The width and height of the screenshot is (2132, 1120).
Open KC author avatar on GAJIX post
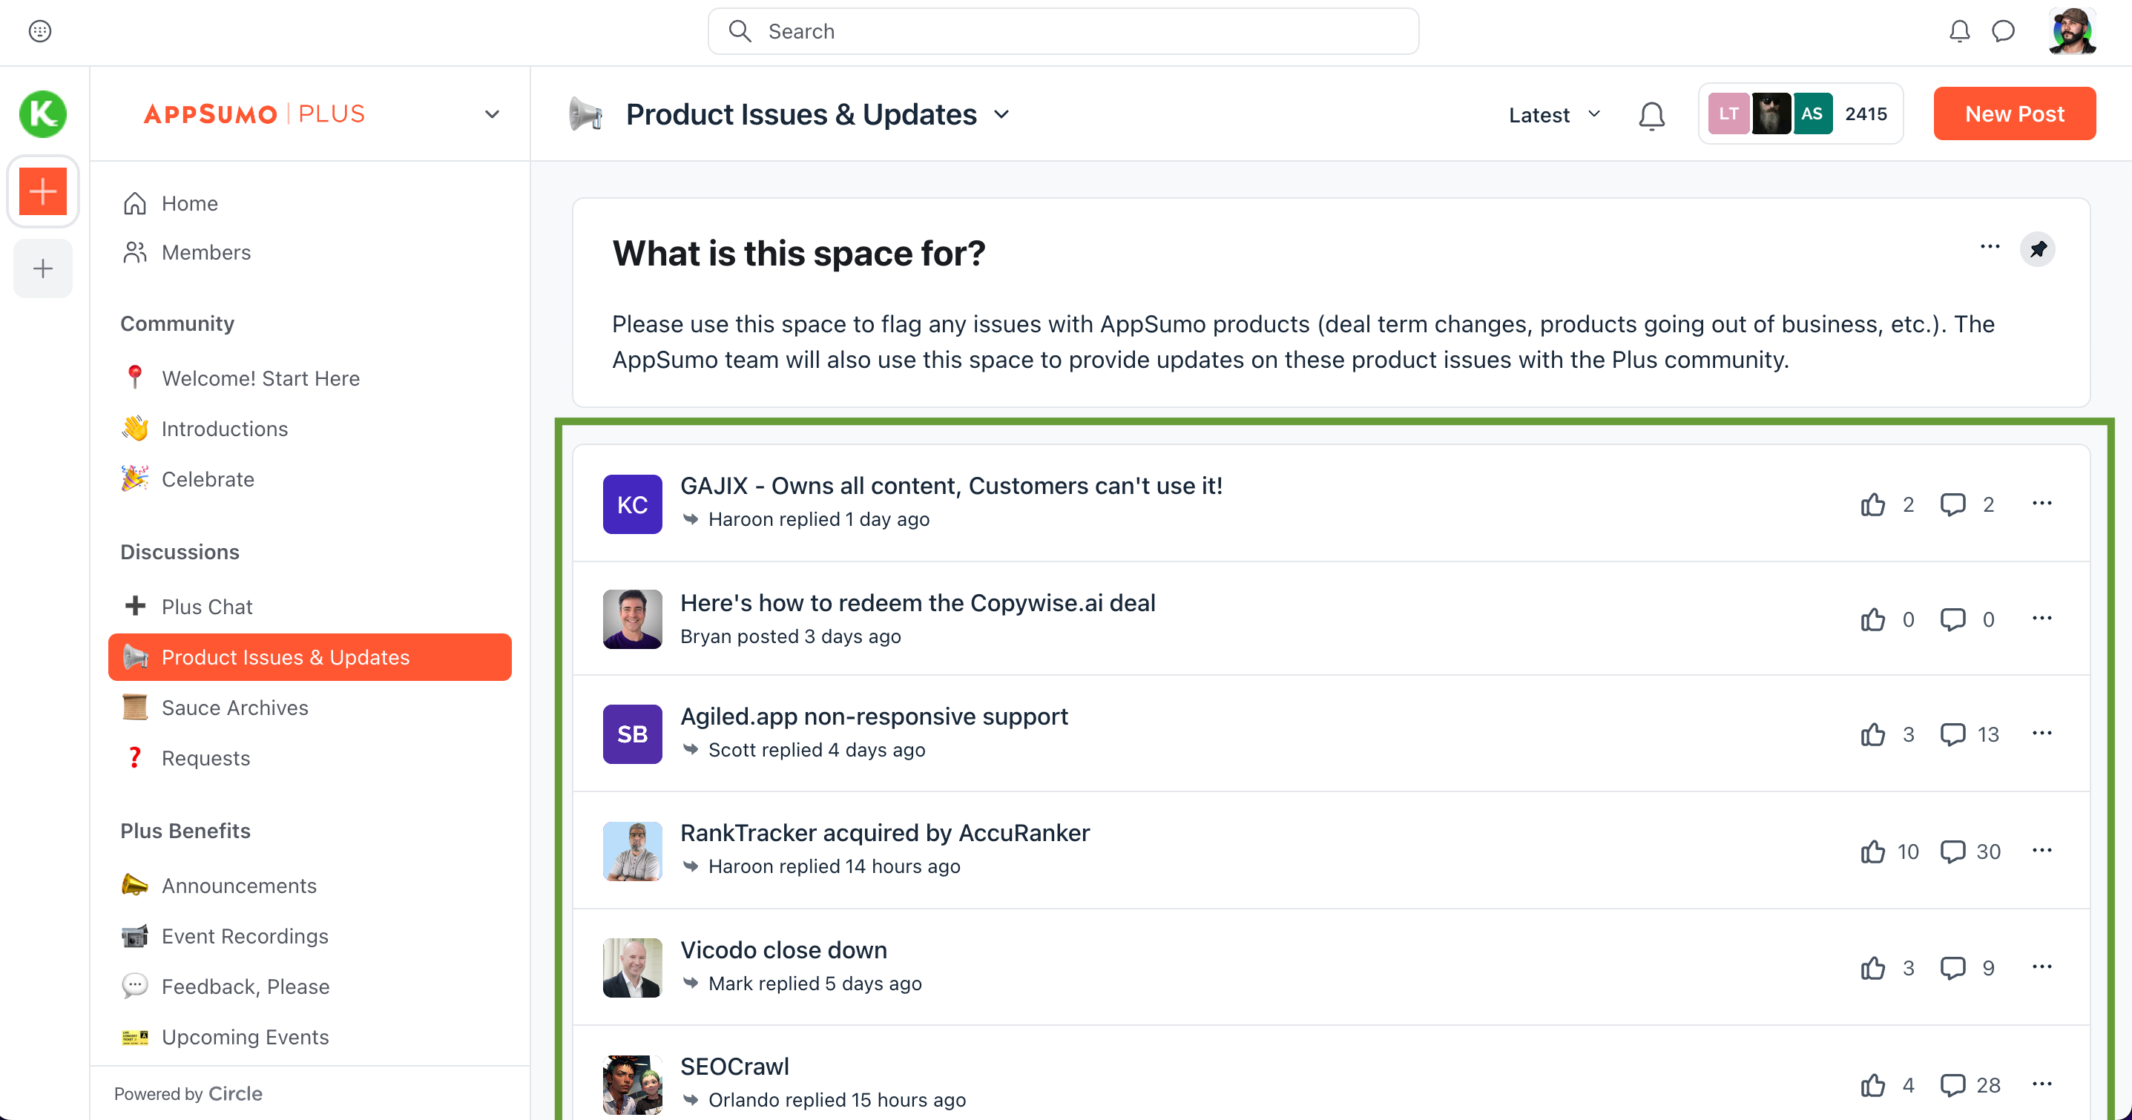tap(632, 504)
